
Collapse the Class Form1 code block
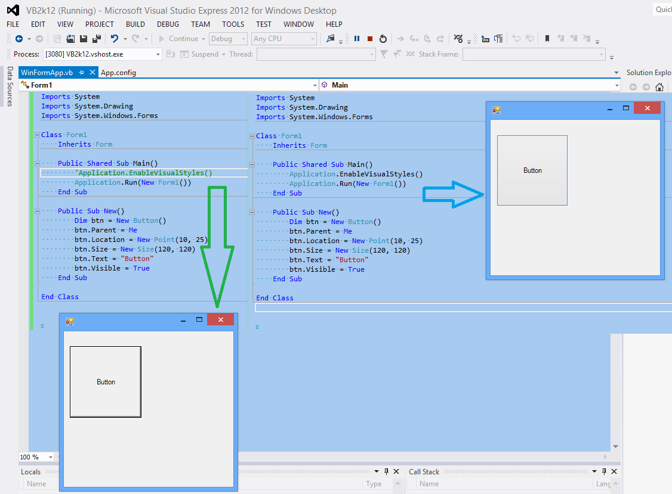(37, 135)
